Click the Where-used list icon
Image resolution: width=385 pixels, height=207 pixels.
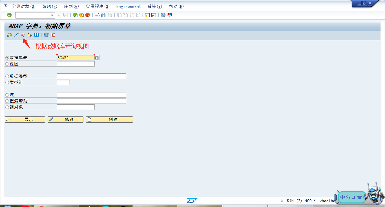(23, 35)
